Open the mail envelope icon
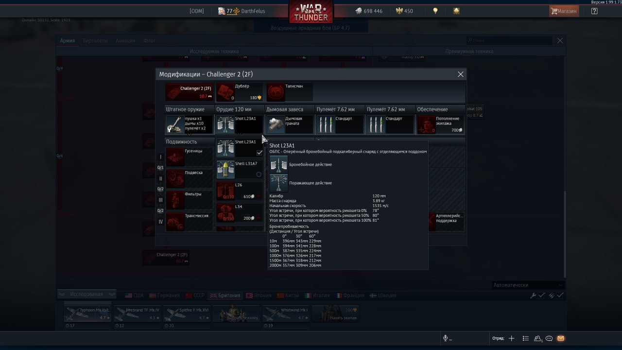The width and height of the screenshot is (622, 350). point(560,338)
